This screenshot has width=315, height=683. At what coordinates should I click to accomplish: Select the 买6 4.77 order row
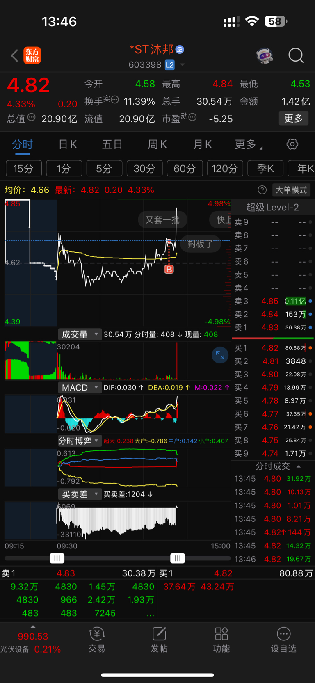pos(273,414)
